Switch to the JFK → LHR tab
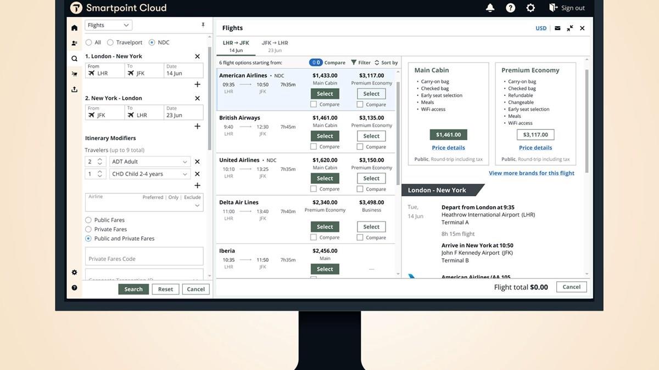659x370 pixels. coord(275,46)
